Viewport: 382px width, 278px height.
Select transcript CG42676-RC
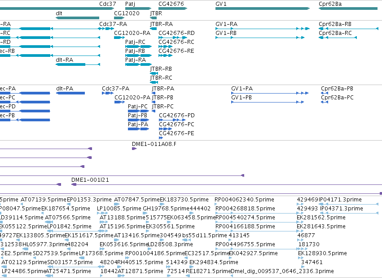click(x=176, y=42)
